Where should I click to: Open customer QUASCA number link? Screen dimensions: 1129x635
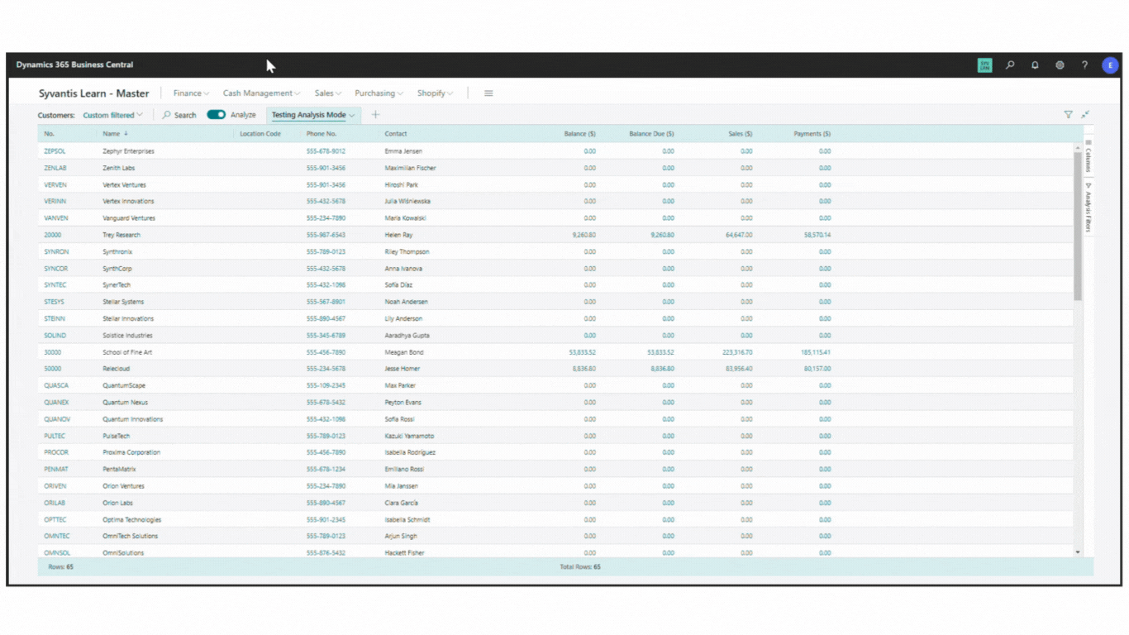pyautogui.click(x=56, y=385)
